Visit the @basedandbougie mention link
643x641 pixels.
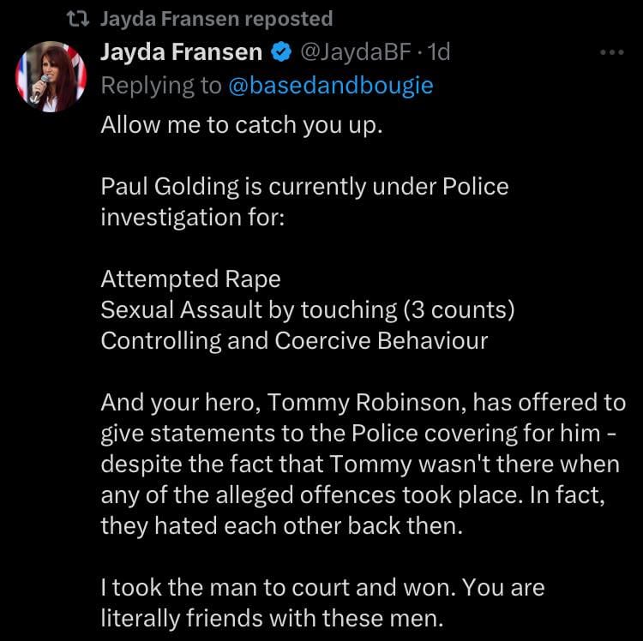[x=330, y=86]
